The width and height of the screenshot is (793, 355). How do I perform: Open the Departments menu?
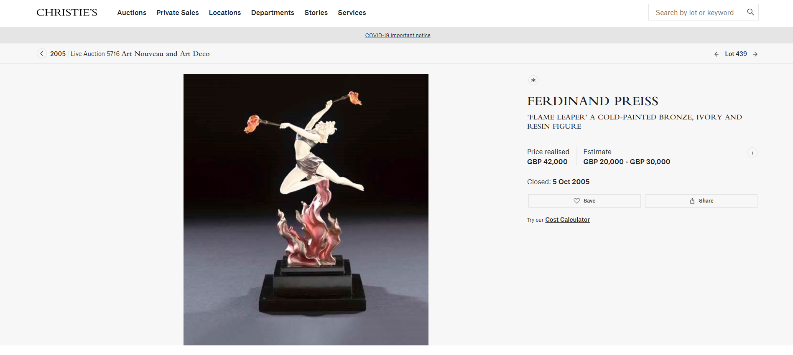(x=273, y=13)
